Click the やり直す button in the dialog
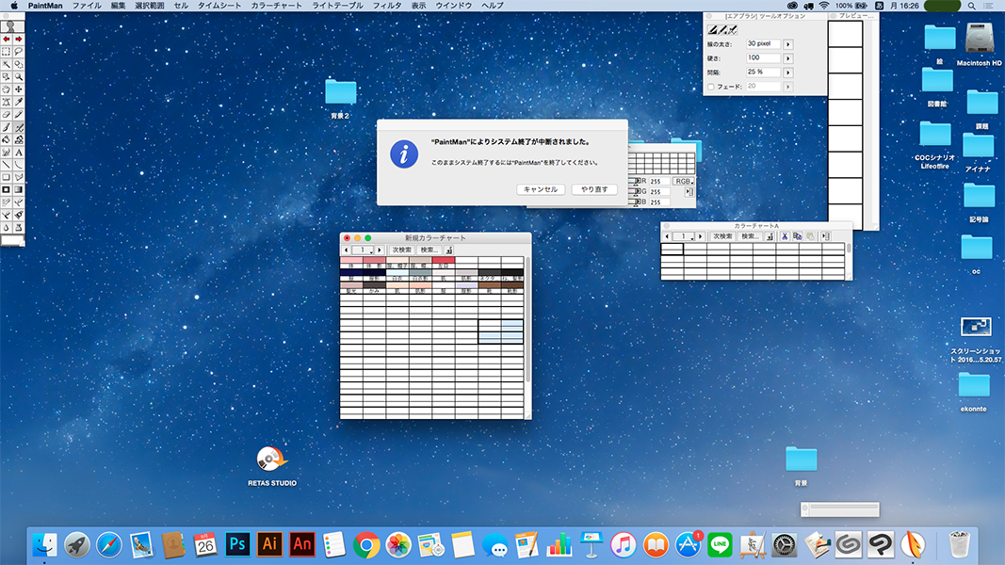 coord(593,189)
